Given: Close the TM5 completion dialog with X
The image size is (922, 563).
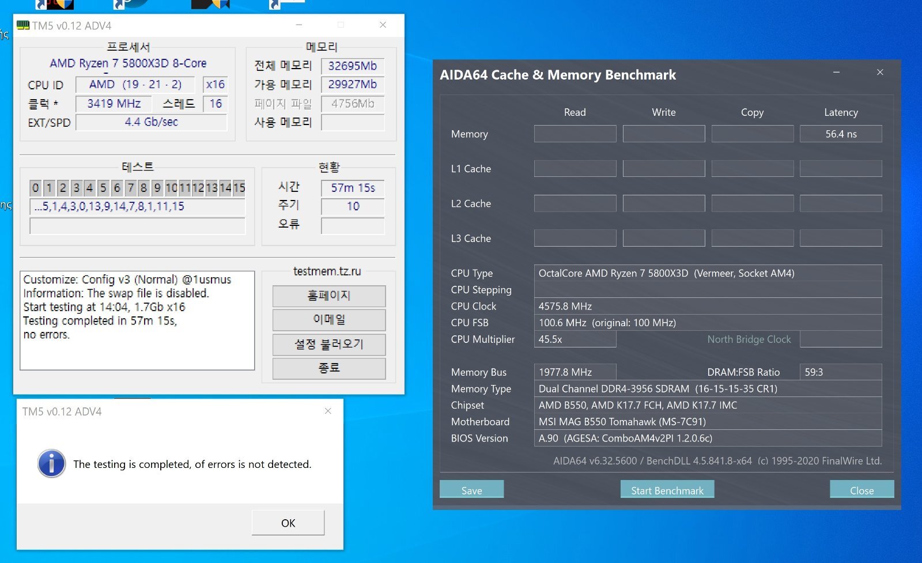Looking at the screenshot, I should point(328,411).
